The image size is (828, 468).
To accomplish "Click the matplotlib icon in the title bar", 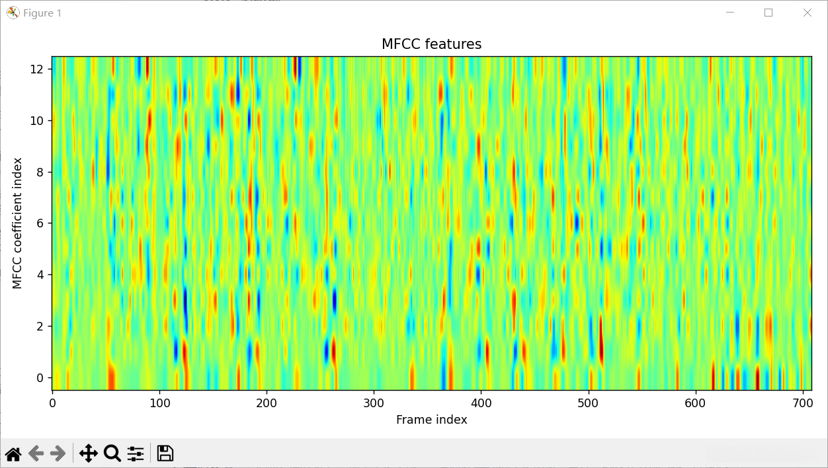I will (x=13, y=13).
